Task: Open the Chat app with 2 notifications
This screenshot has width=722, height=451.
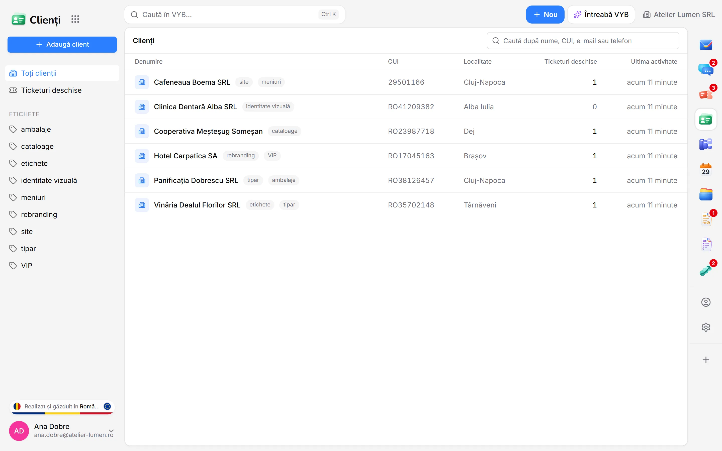Action: (x=706, y=70)
